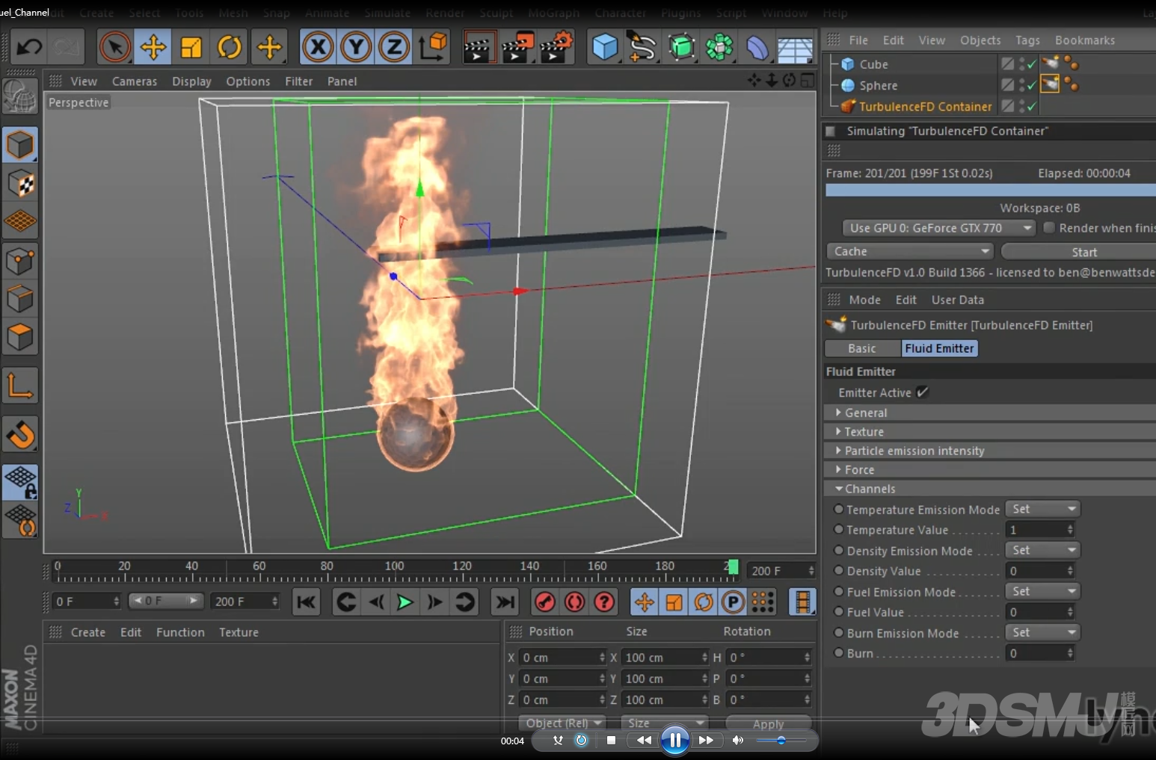The image size is (1156, 760).
Task: Toggle Snap magnet icon
Action: tap(20, 435)
